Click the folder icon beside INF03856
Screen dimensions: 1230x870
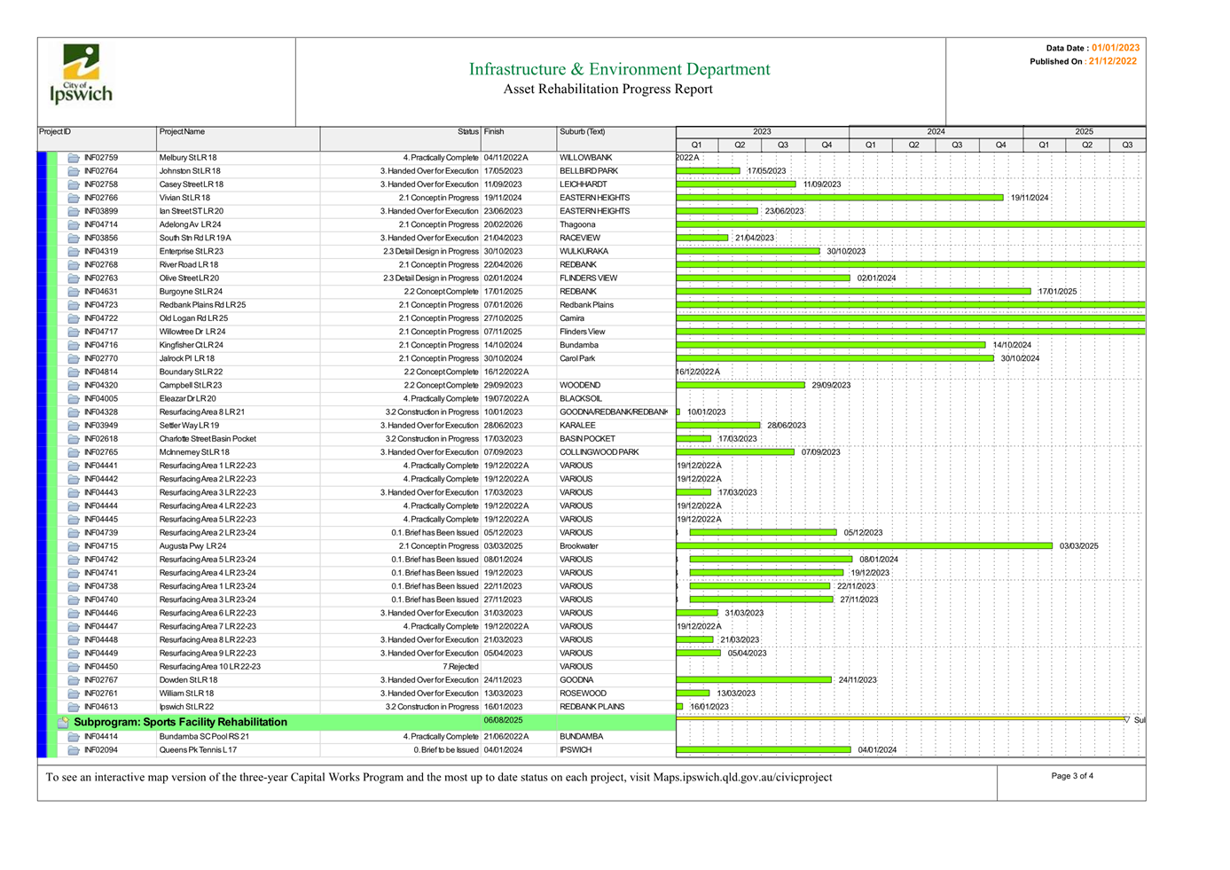(x=74, y=238)
